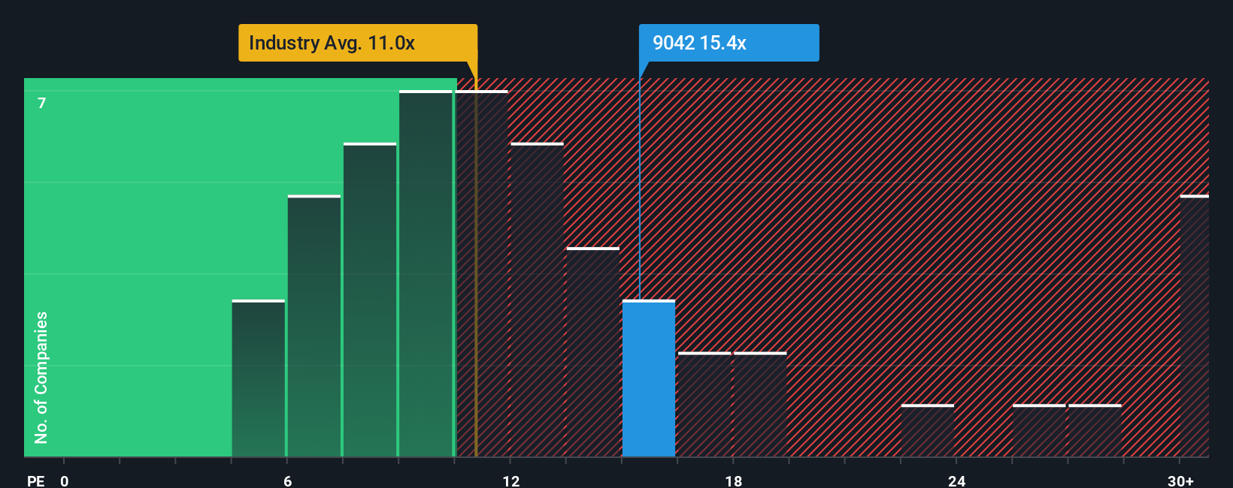Click the PE axis label
The image size is (1233, 488).
tap(36, 480)
